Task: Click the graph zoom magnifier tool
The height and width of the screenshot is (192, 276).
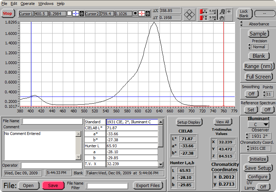Action: 222,11
